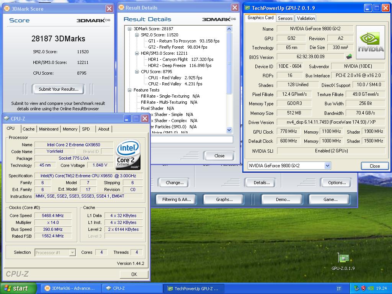The width and height of the screenshot is (392, 294).
Task: Click the Game... button
Action: pyautogui.click(x=330, y=199)
